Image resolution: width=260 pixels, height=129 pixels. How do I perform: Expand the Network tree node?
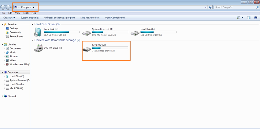(x=3, y=96)
